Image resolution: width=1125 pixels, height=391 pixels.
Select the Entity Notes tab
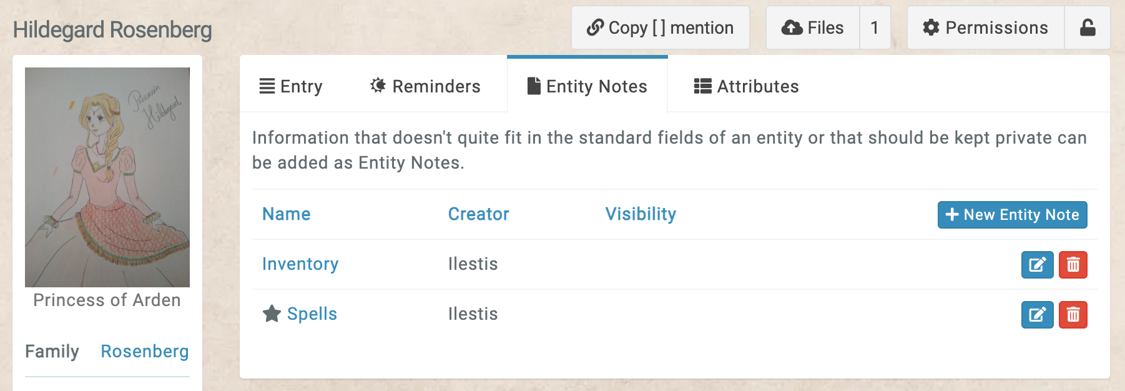coord(587,86)
